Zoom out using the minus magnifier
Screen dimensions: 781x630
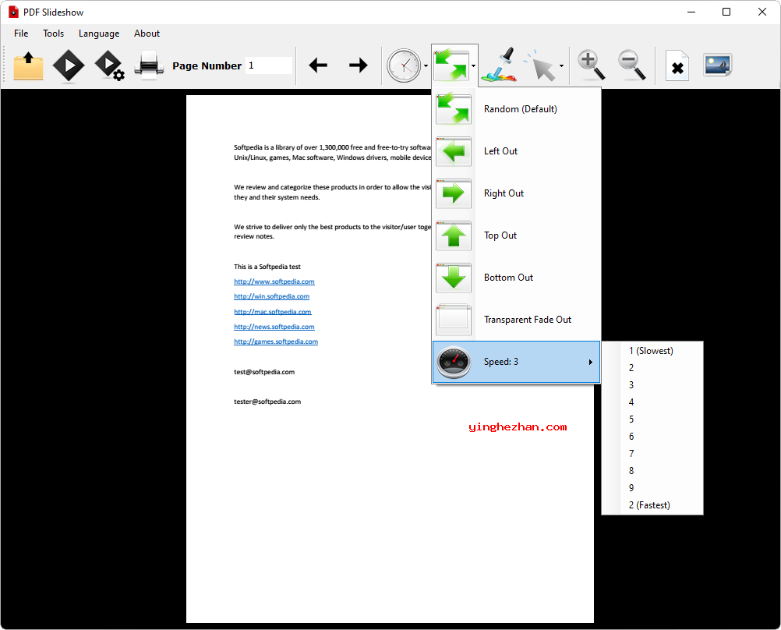tap(632, 66)
